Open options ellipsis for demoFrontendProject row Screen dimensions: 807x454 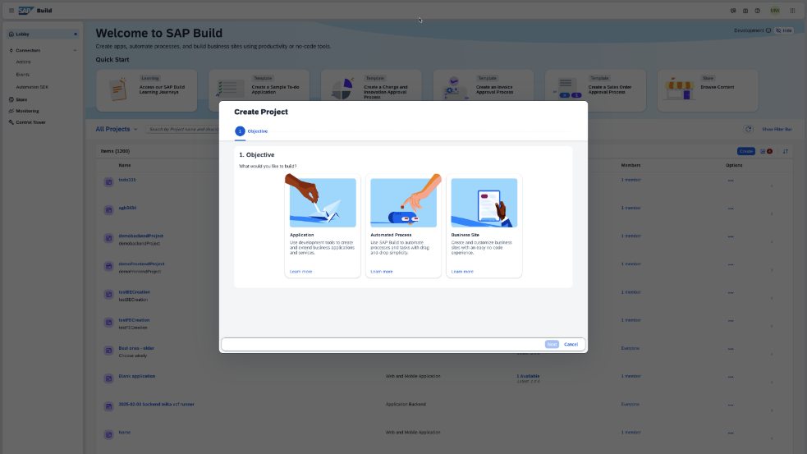pos(731,264)
